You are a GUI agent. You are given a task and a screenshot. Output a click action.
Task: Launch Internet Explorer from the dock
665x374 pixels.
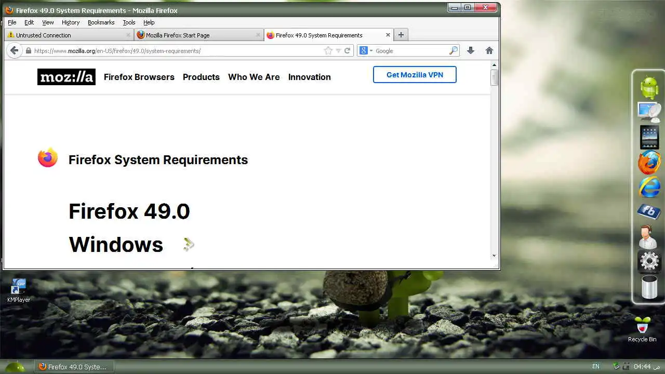click(x=649, y=187)
